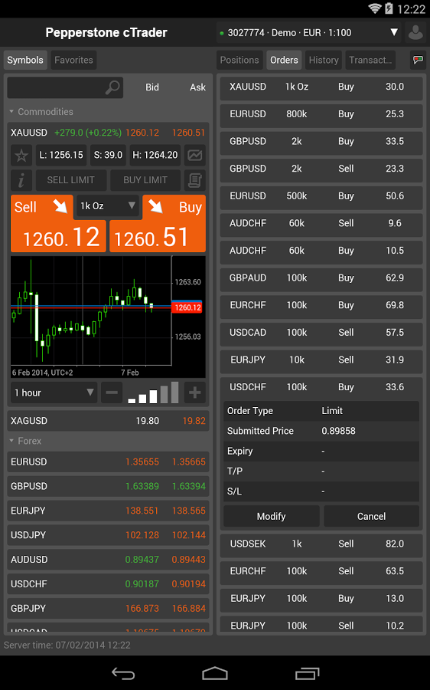Open Android recent apps icon
Image resolution: width=430 pixels, height=690 pixels.
(307, 673)
